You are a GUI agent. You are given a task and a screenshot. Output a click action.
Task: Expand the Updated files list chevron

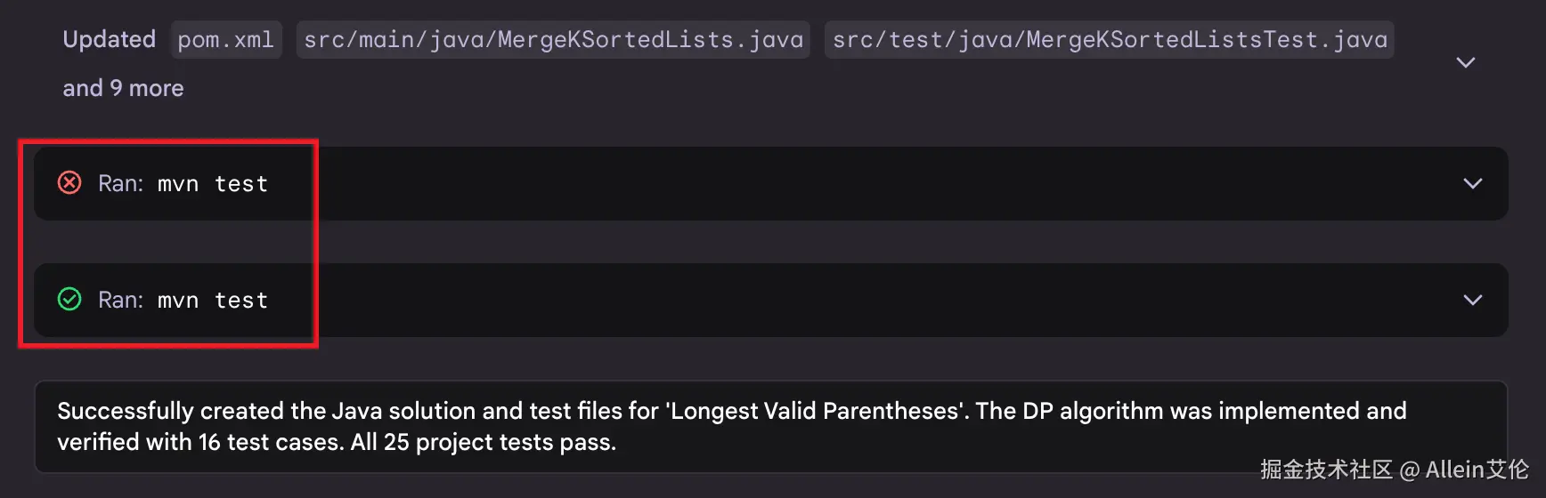coord(1465,62)
